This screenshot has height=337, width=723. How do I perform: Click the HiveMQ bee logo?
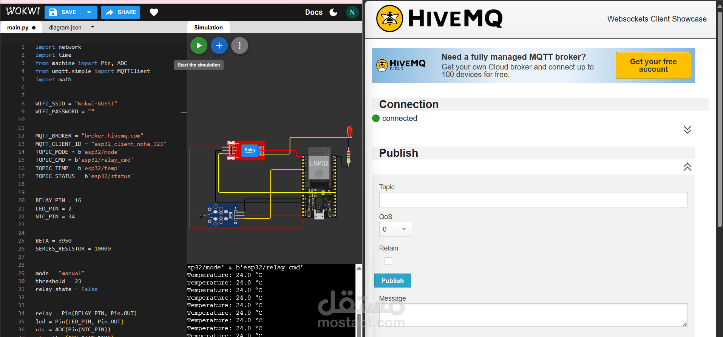pos(390,19)
